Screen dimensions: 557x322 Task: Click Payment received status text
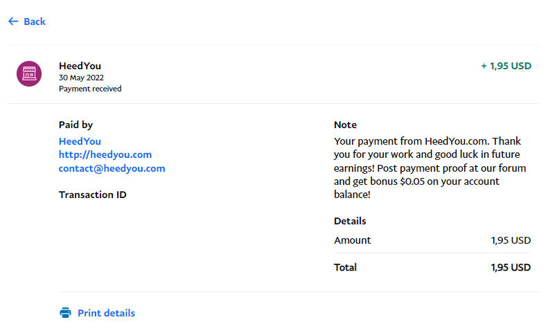[90, 89]
